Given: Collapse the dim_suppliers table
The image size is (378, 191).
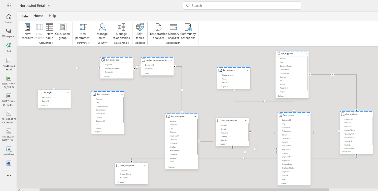Looking at the screenshot, I should click(282, 96).
